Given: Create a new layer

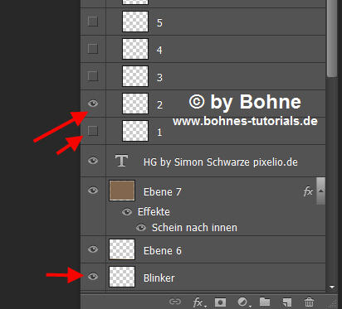Looking at the screenshot, I should (x=287, y=302).
